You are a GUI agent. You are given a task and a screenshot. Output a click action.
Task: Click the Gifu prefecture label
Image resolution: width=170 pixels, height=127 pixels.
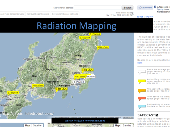coord(34,76)
